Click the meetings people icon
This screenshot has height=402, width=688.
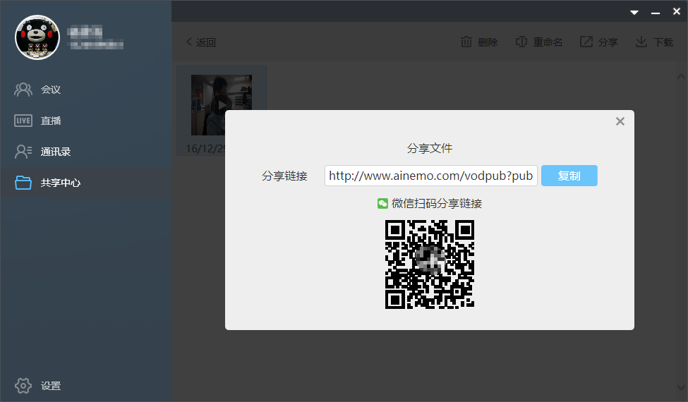point(23,90)
